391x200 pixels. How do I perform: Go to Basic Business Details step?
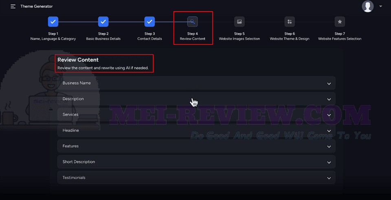coord(103,39)
